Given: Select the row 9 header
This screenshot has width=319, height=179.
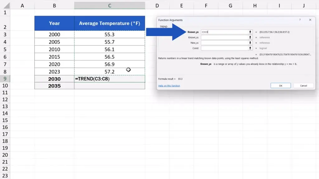Looking at the screenshot, I should [5, 79].
